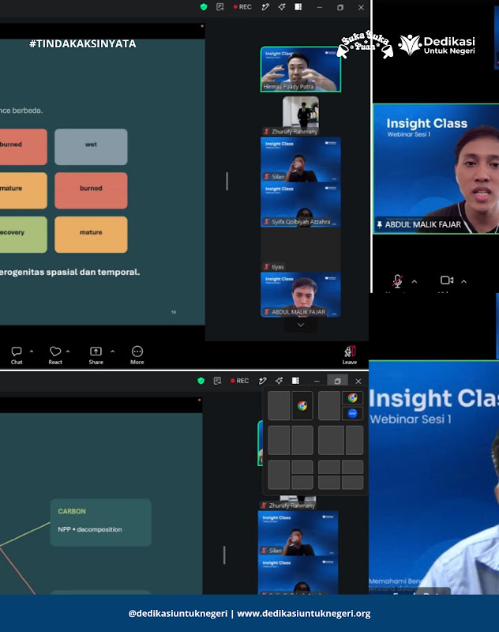Click the pin icon beside large ABDUL MALIK FAJAR

(379, 224)
